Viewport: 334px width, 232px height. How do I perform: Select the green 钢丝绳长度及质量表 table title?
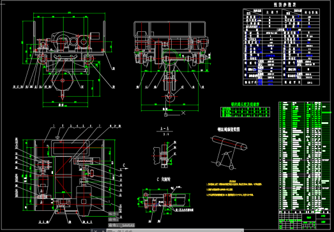(x=245, y=104)
